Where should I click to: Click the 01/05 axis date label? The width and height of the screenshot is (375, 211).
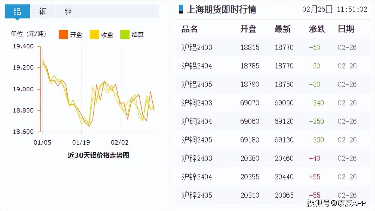tap(42, 142)
